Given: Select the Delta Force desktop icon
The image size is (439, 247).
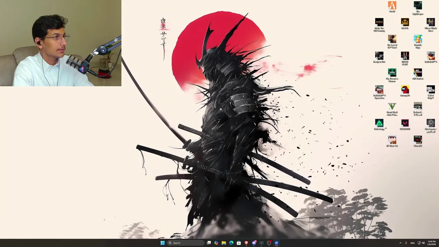Looking at the screenshot, I should (x=379, y=125).
